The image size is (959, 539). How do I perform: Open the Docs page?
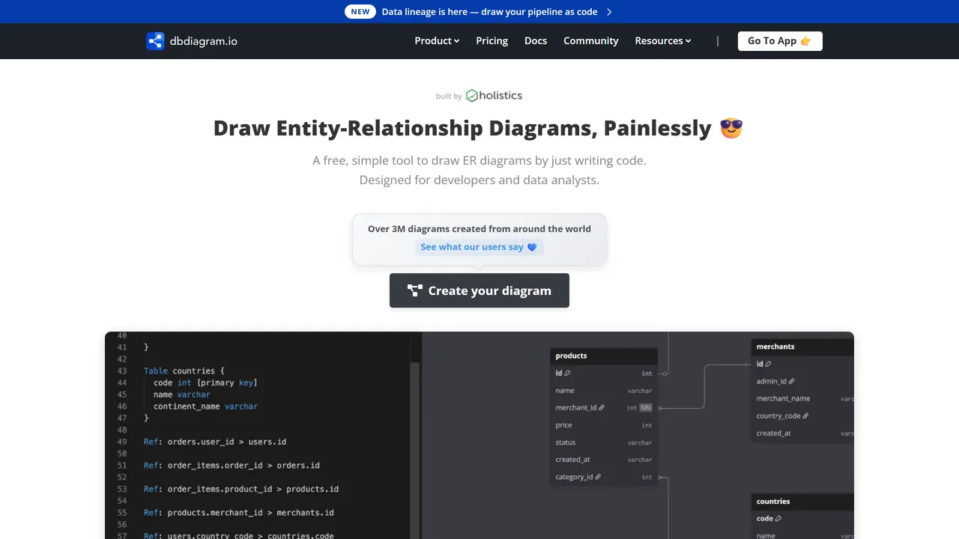[x=536, y=41]
